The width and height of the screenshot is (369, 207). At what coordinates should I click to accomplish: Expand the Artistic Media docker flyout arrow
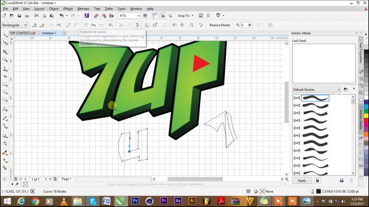[x=356, y=33]
